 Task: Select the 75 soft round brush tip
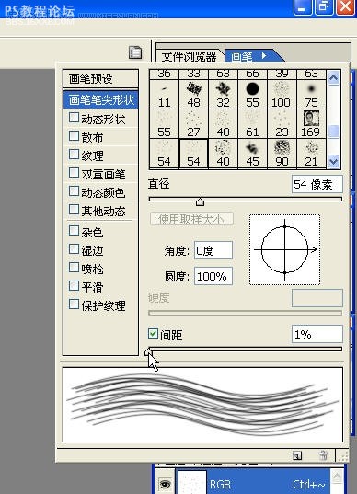click(311, 94)
